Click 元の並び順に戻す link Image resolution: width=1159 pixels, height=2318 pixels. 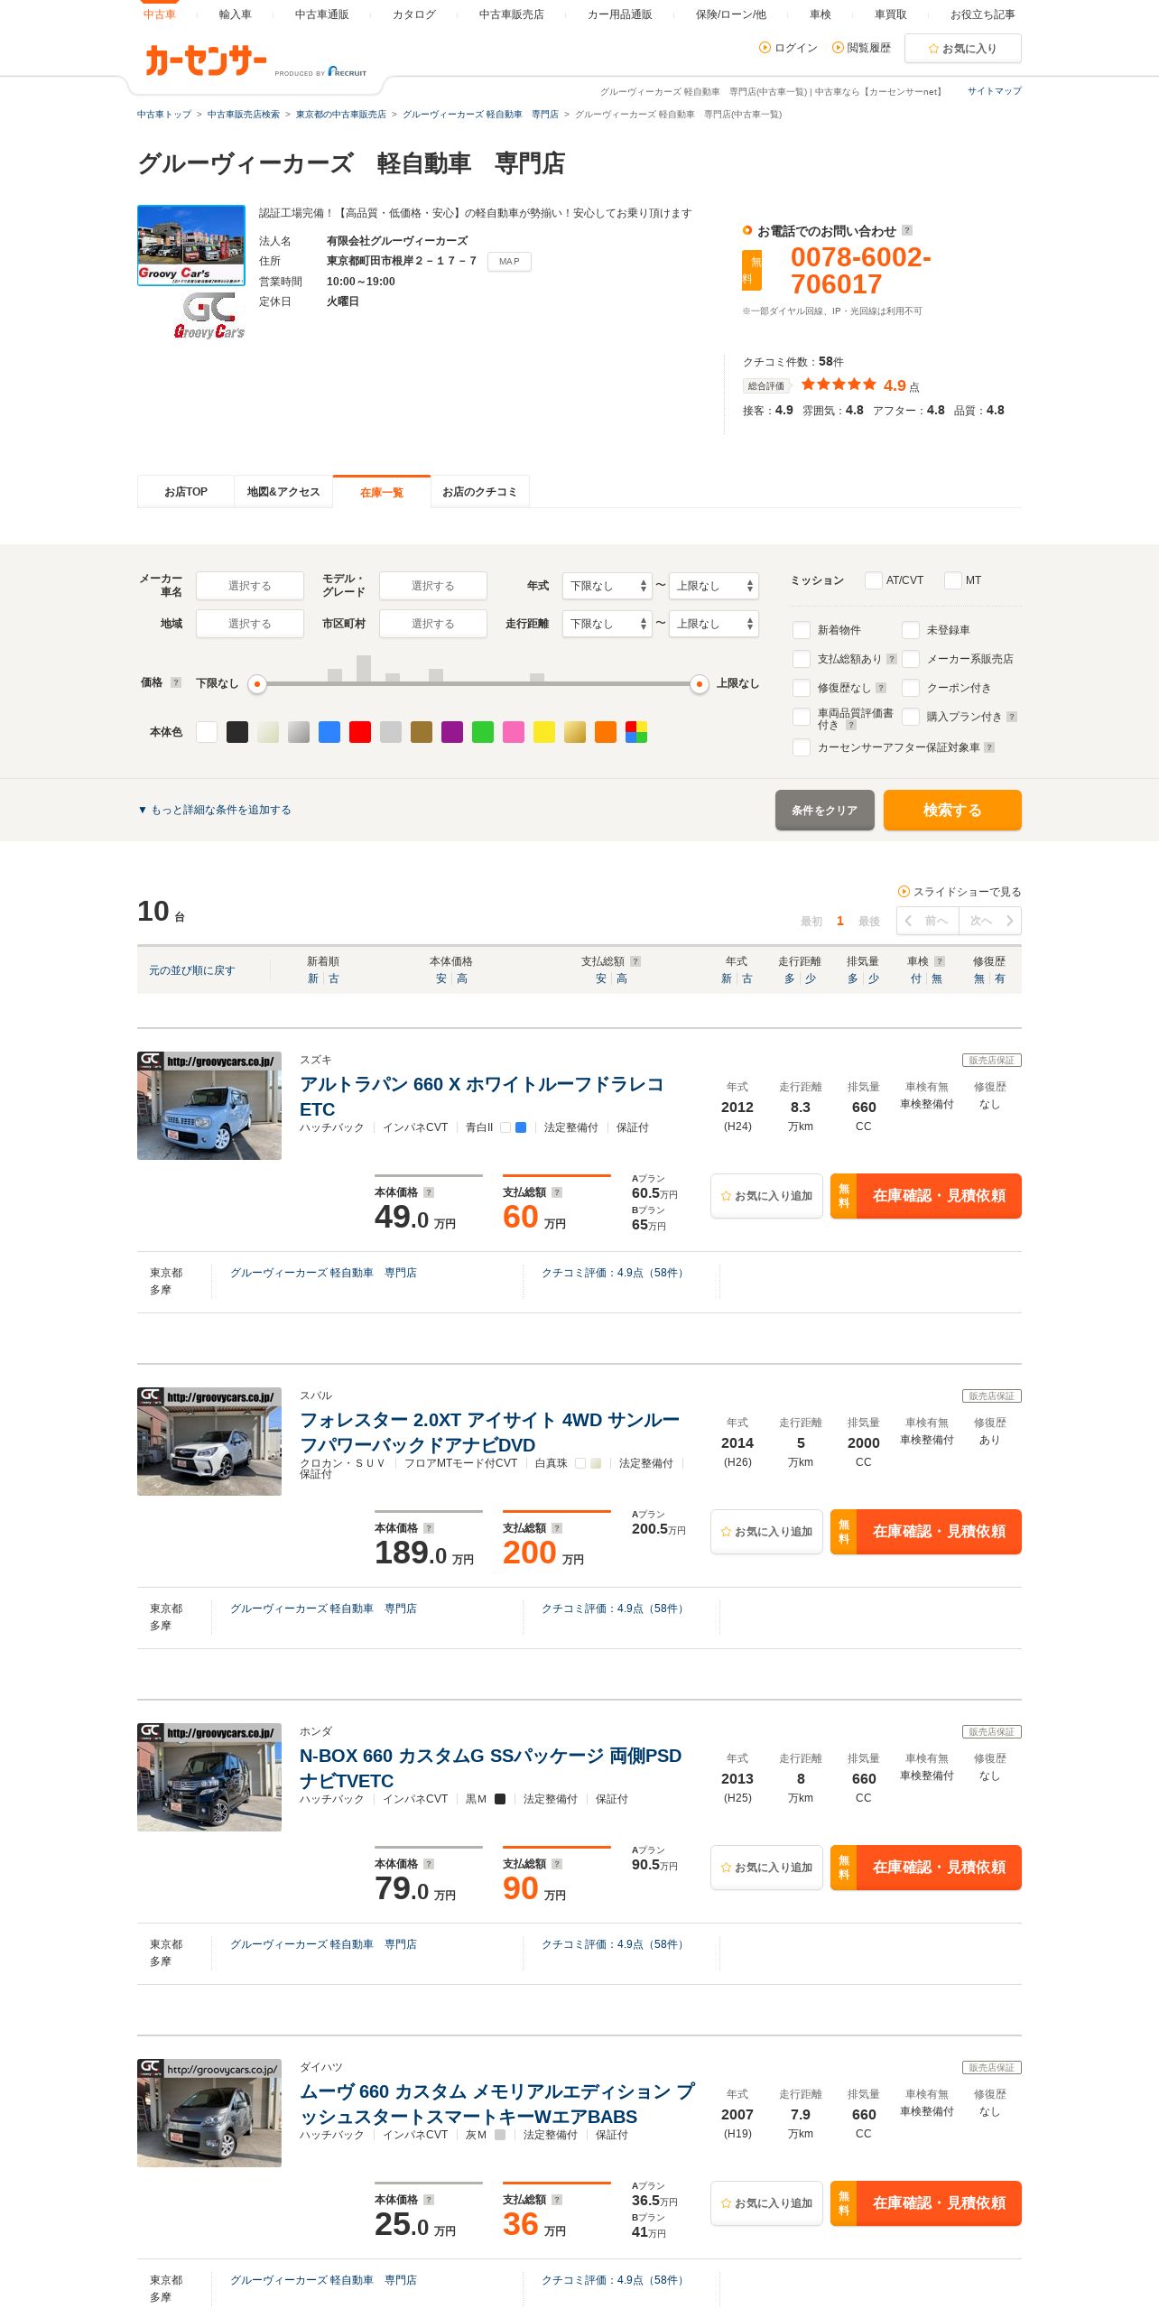pyautogui.click(x=192, y=970)
